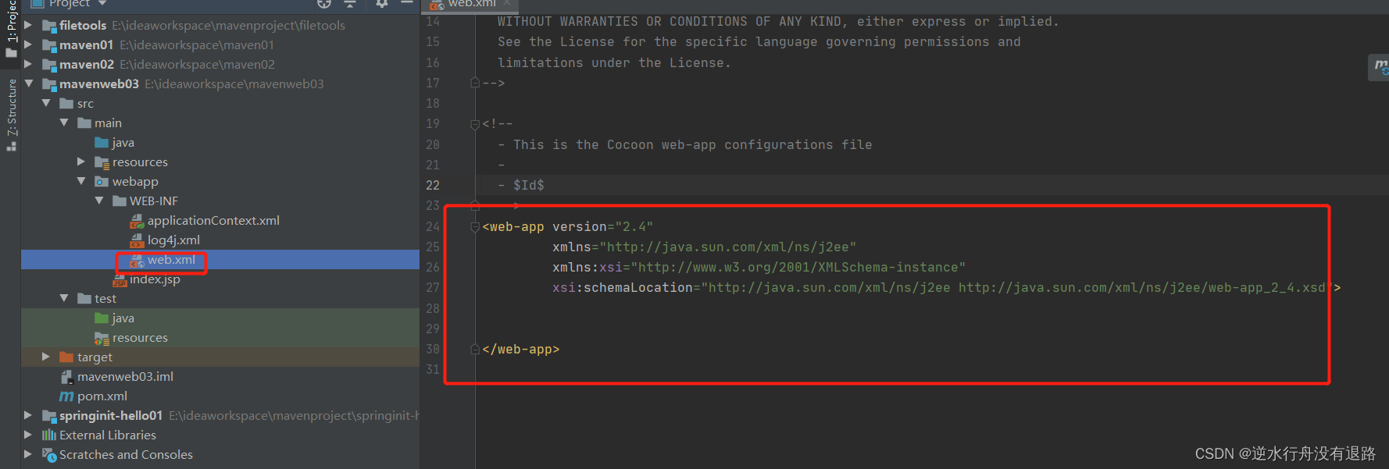The height and width of the screenshot is (469, 1389).
Task: Click the green java test folder icon
Action: (x=102, y=318)
